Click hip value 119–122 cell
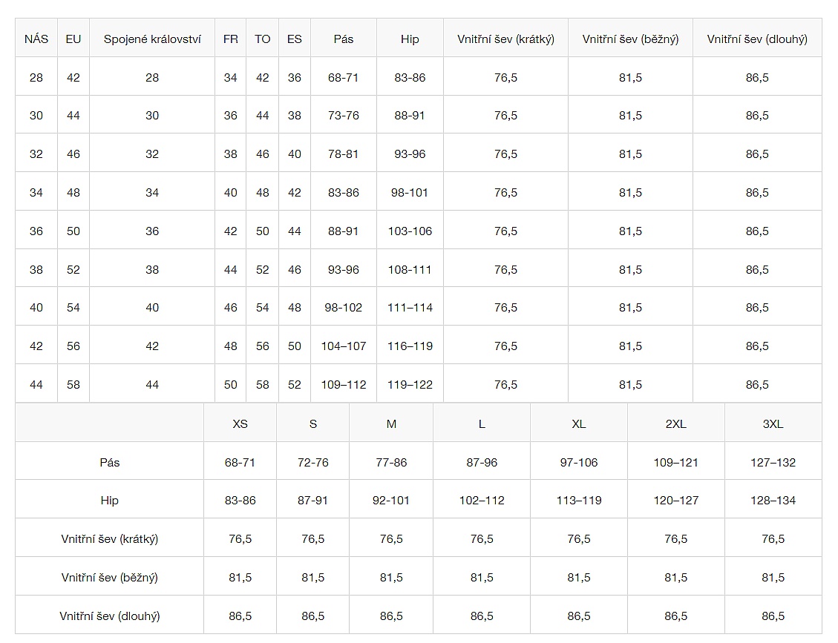Screen dimensions: 838x643 pos(410,385)
